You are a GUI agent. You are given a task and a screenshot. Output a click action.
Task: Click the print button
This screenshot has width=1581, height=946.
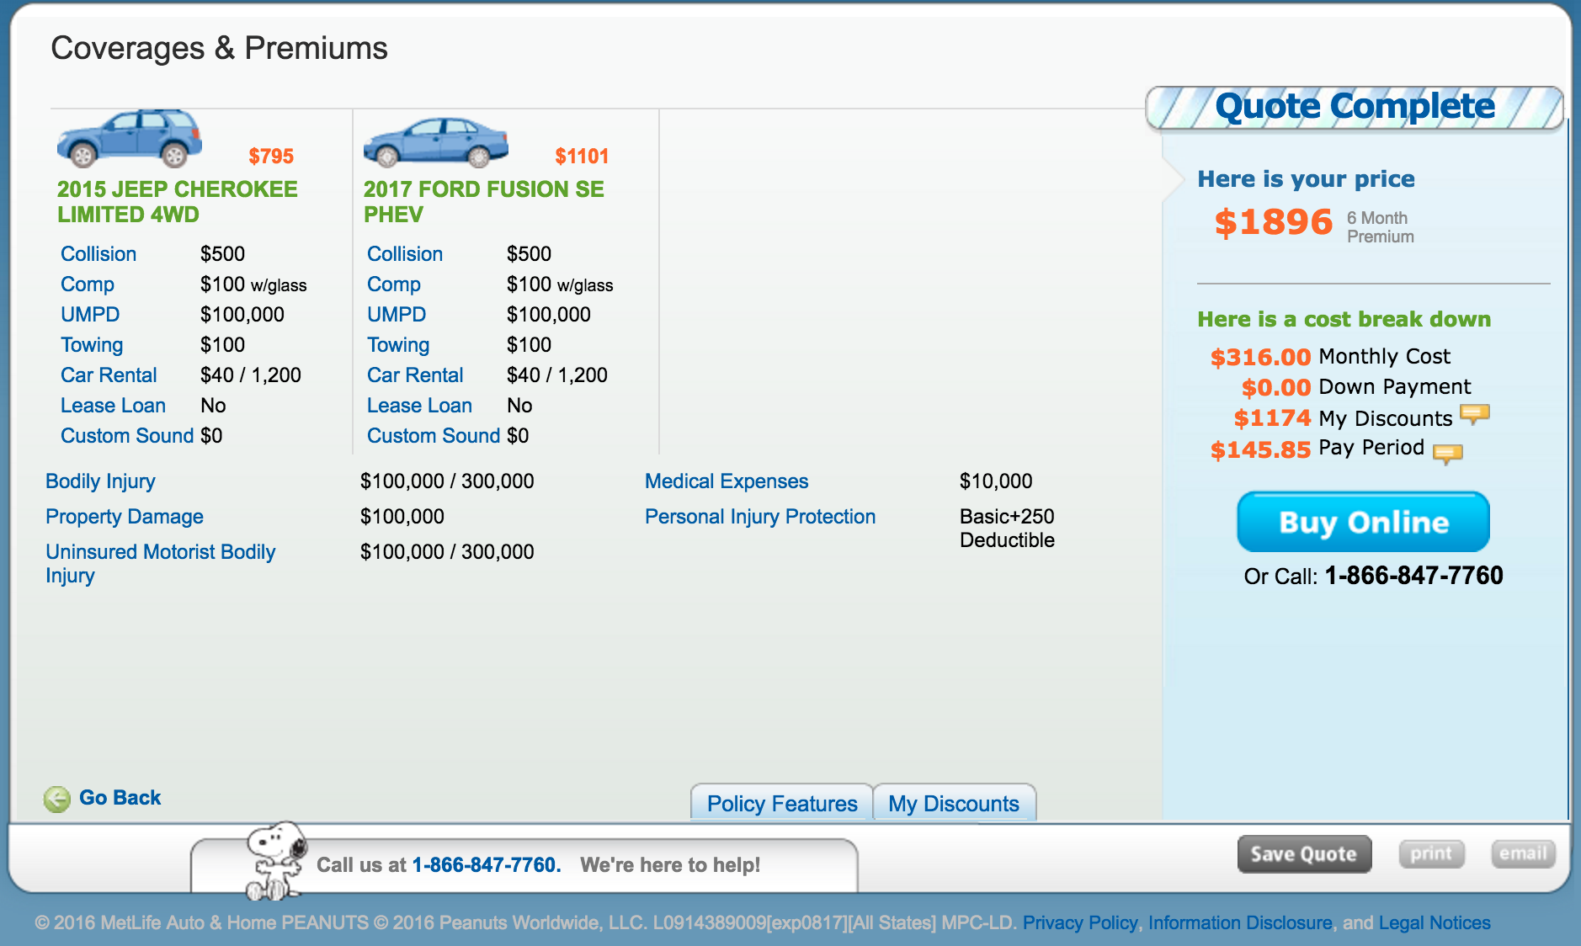[1431, 853]
